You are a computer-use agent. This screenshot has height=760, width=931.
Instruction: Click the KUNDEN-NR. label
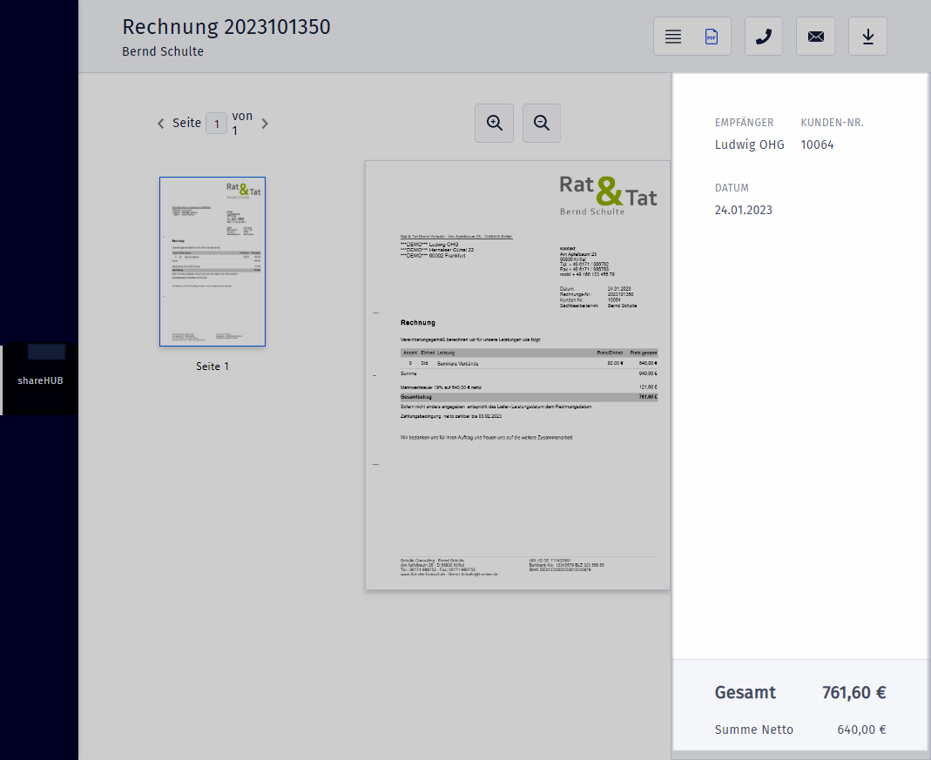tap(832, 123)
